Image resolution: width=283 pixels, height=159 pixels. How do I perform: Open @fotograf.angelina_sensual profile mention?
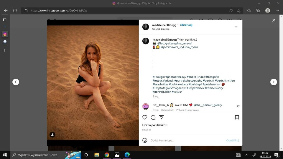(x=175, y=43)
